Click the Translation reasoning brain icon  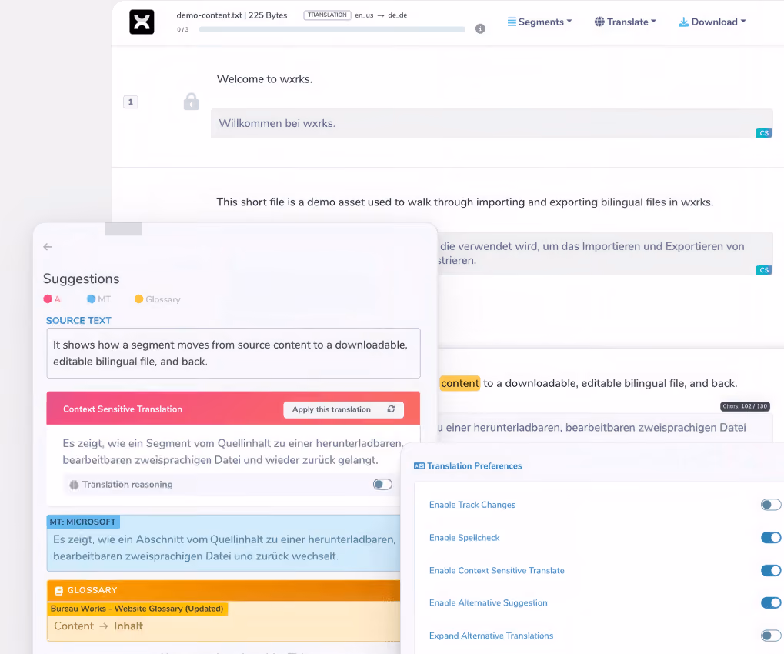point(74,485)
